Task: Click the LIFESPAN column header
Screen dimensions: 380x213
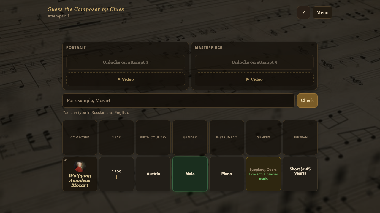Action: point(300,138)
